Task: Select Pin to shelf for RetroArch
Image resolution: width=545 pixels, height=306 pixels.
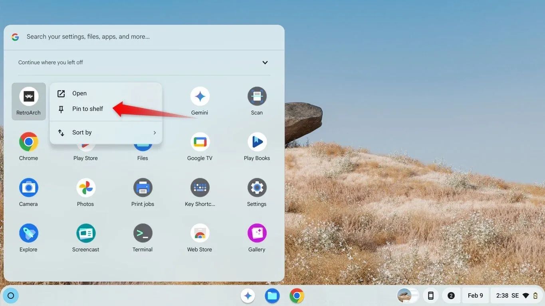Action: pyautogui.click(x=87, y=109)
